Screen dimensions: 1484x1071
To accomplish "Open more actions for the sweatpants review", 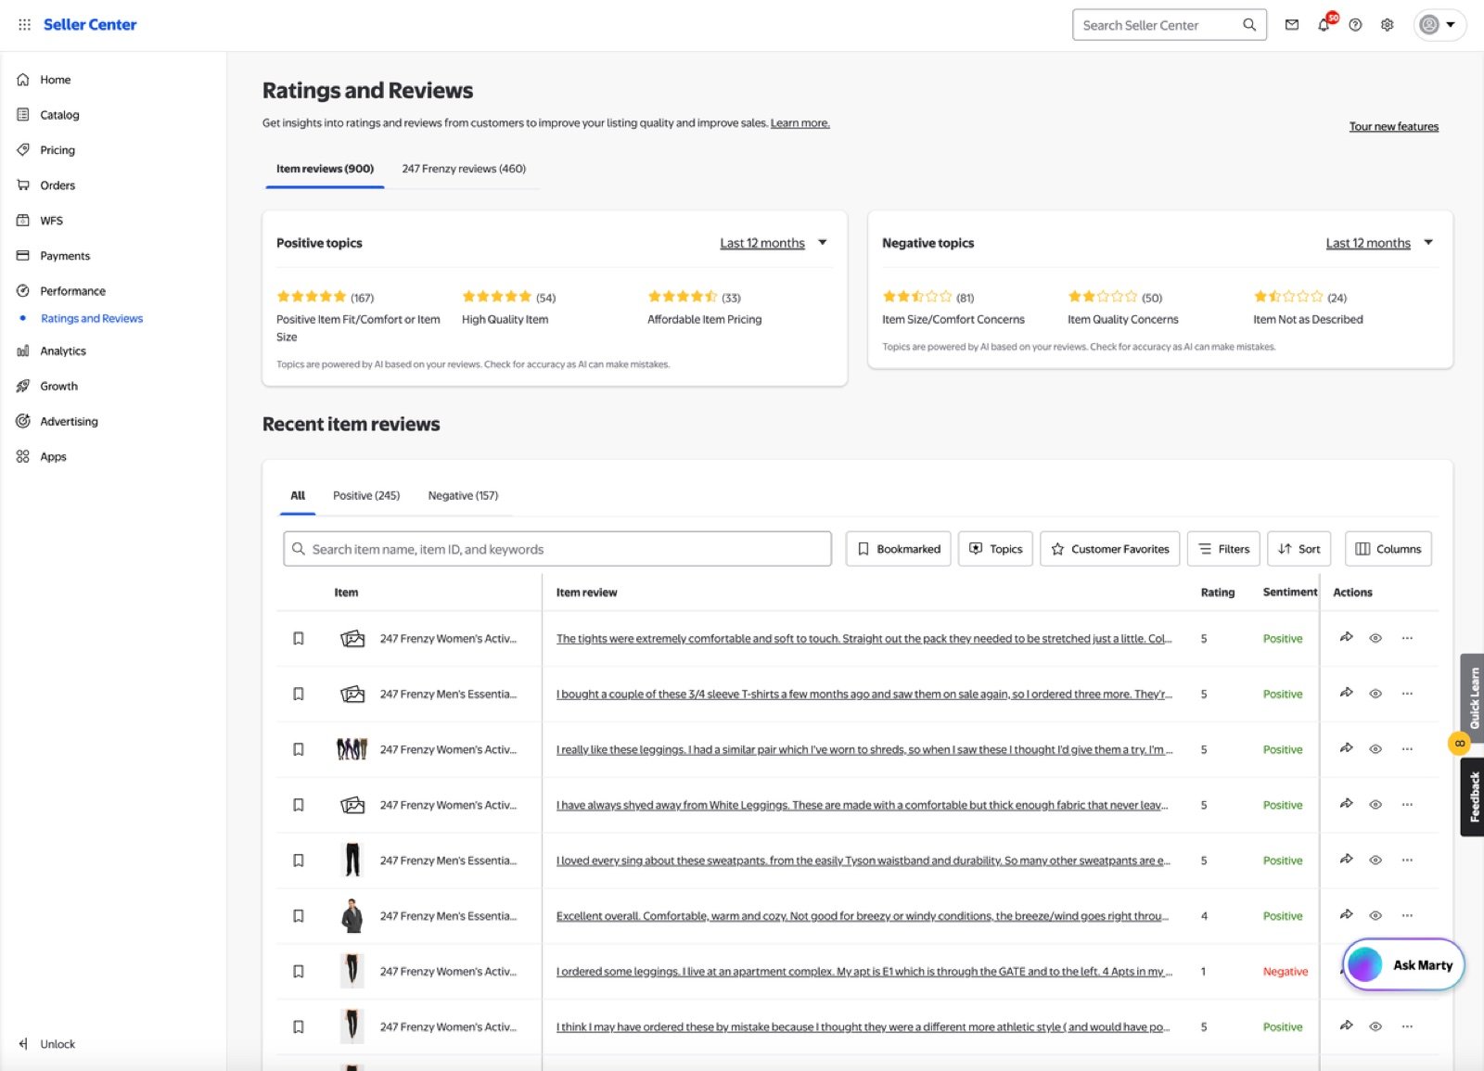I will pos(1407,860).
